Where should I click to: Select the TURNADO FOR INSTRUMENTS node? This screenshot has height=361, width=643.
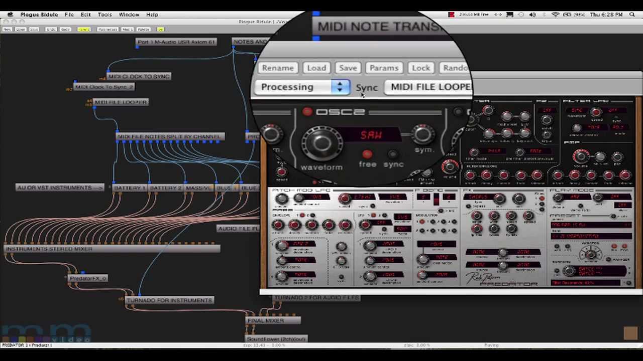coord(169,300)
